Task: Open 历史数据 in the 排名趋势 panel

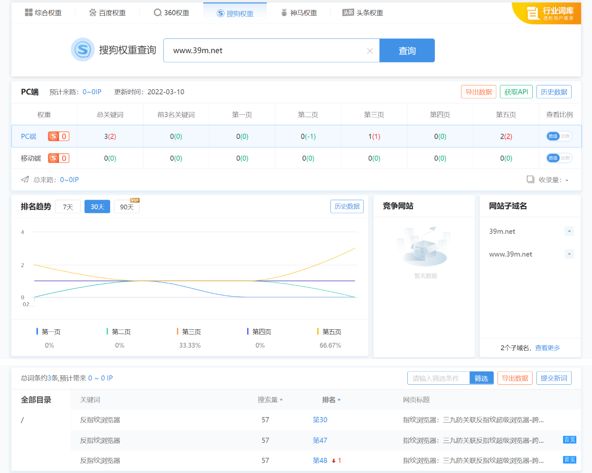Action: (x=347, y=206)
